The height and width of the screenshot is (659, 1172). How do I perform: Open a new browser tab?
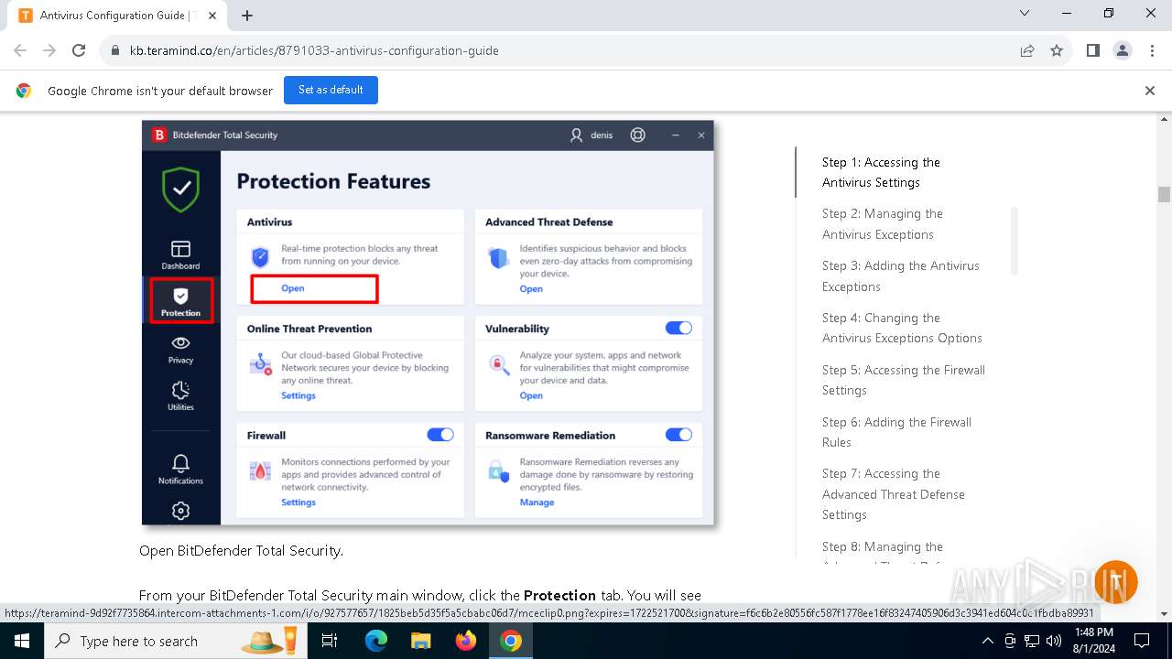click(x=247, y=16)
